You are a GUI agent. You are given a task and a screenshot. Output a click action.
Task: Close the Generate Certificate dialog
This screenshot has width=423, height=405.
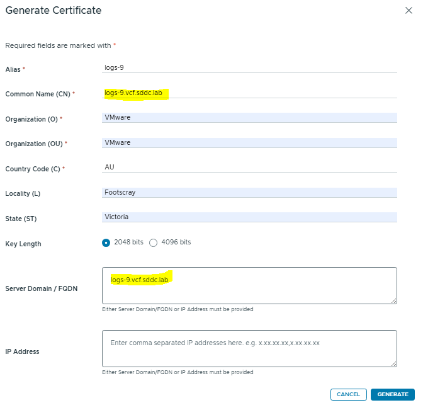(409, 11)
